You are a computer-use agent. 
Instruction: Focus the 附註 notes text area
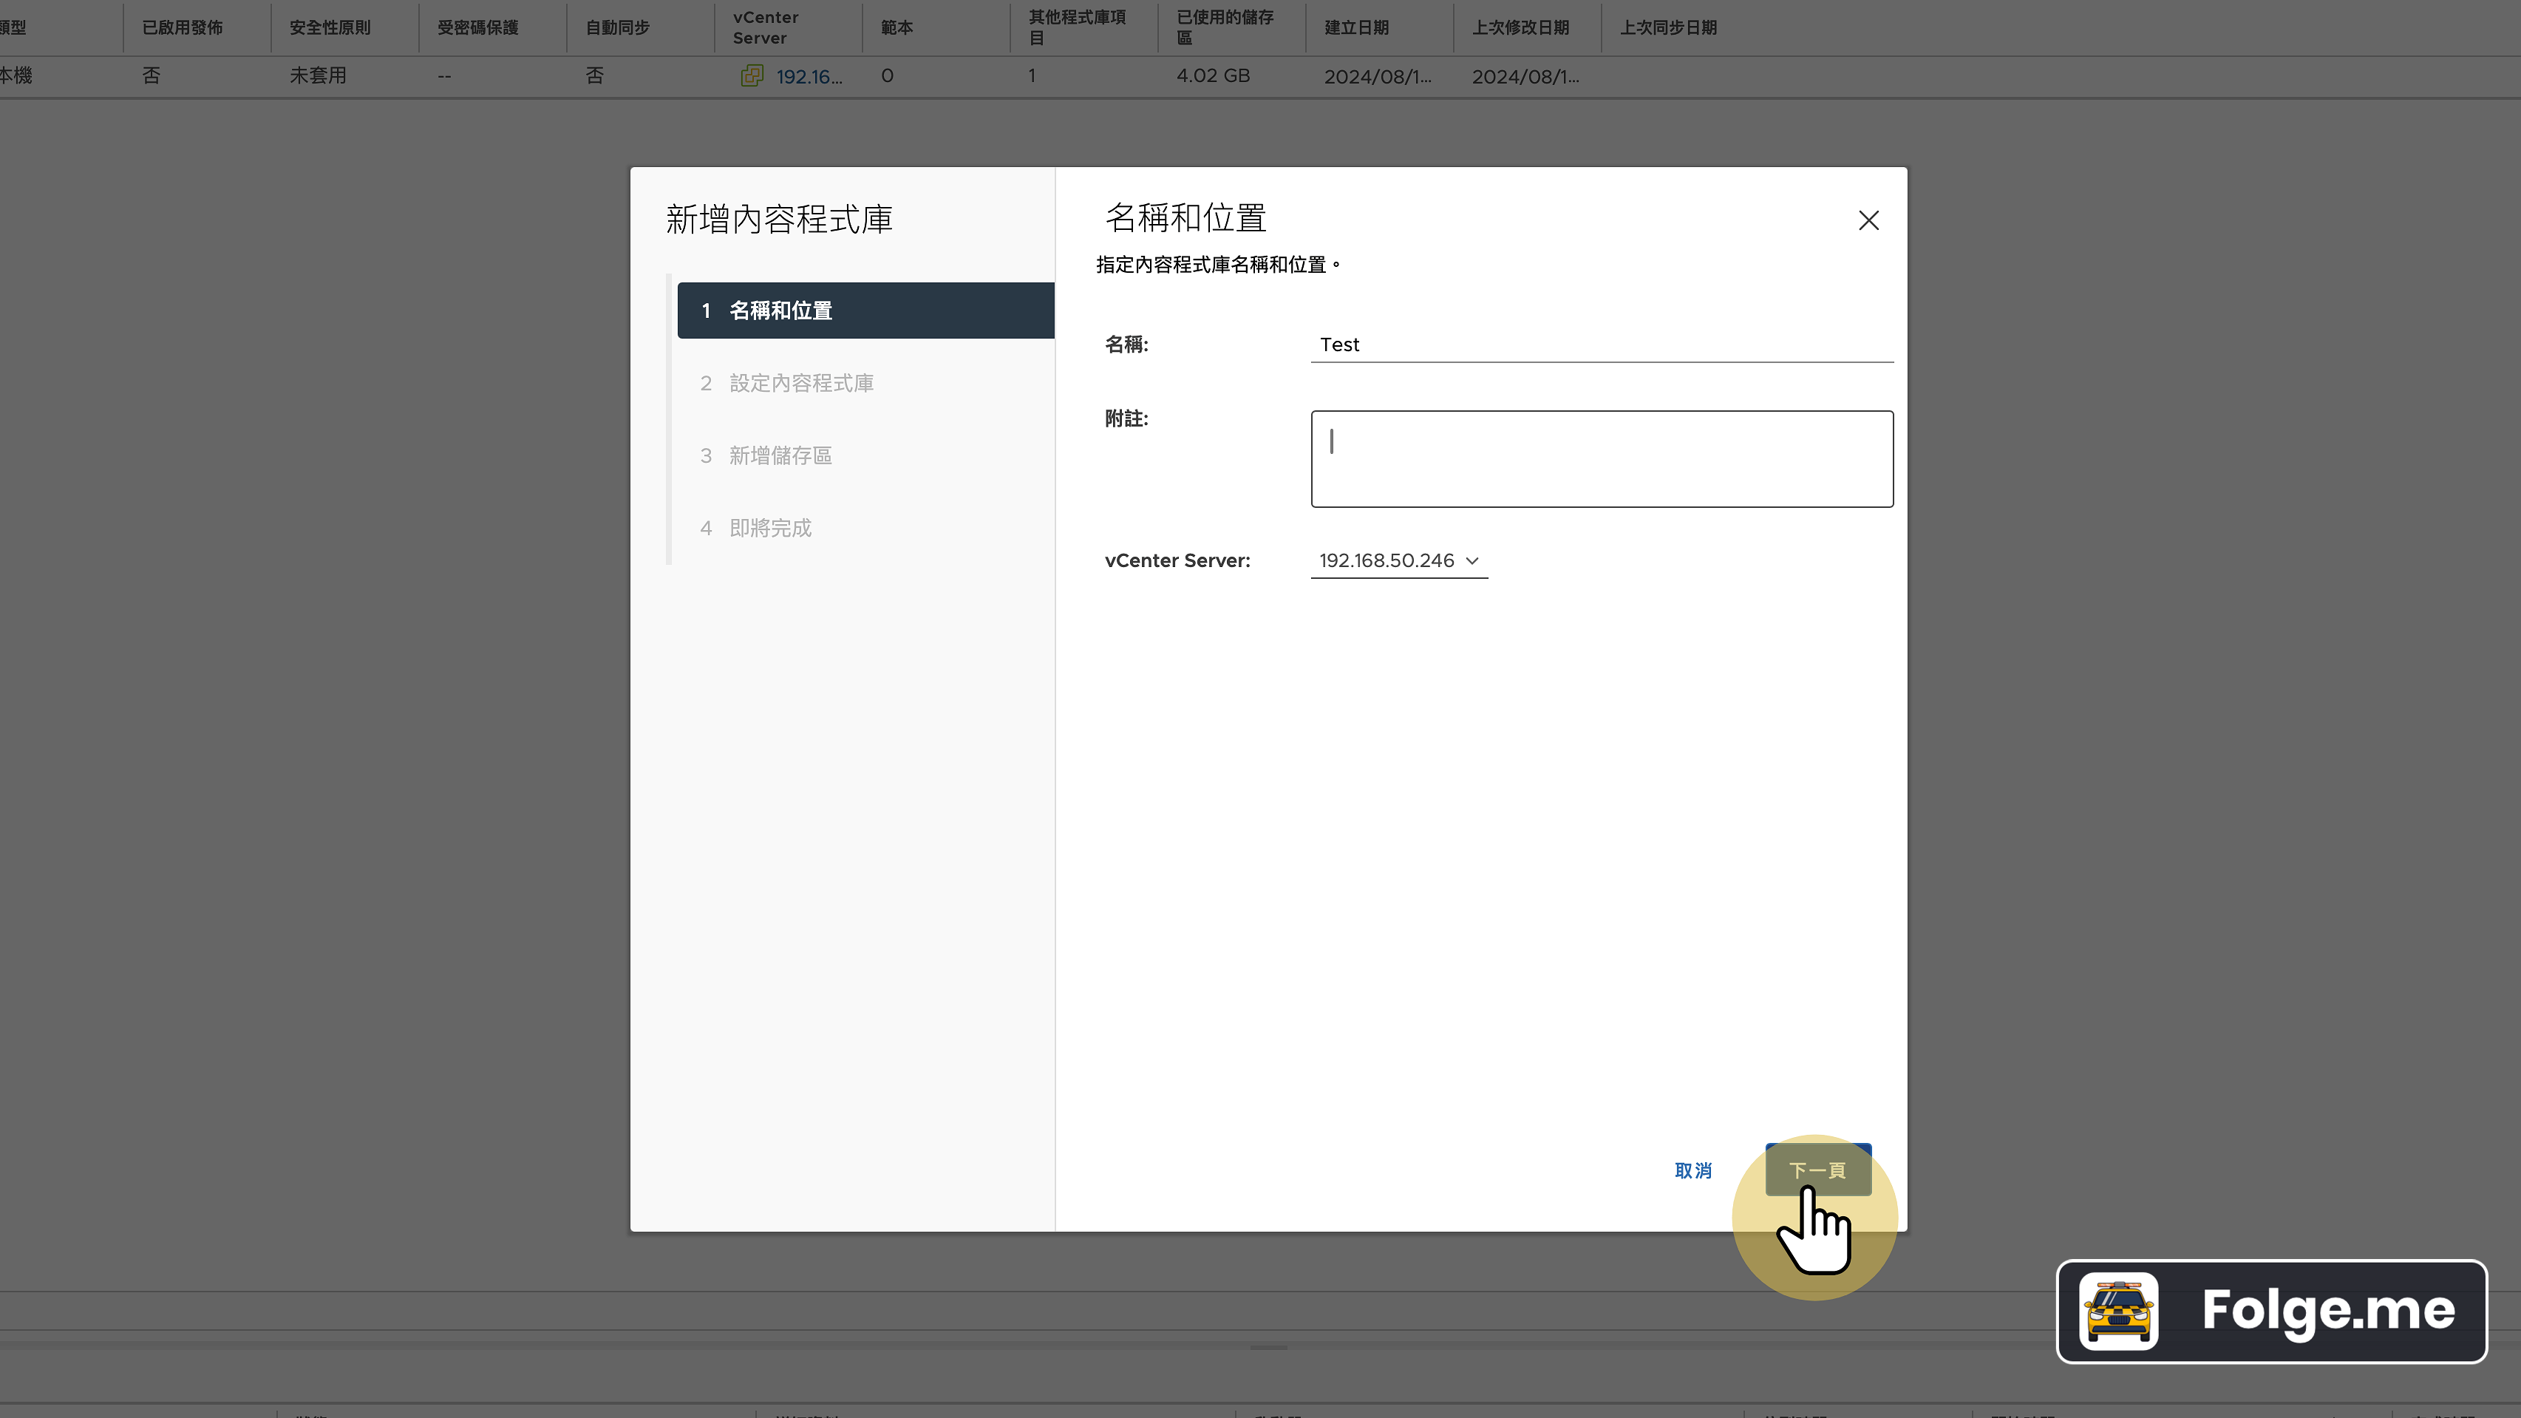tap(1601, 459)
